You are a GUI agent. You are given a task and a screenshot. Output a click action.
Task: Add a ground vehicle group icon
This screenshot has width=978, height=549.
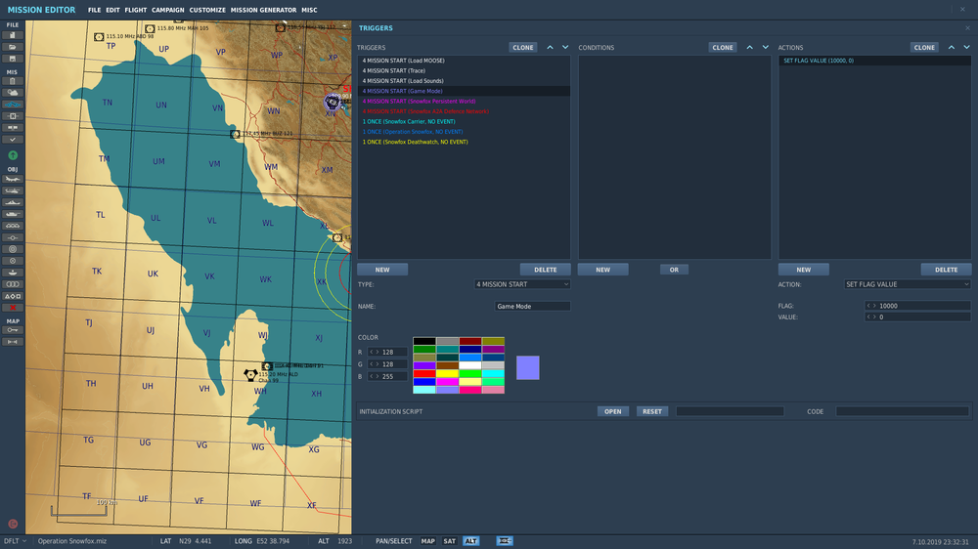tap(12, 214)
